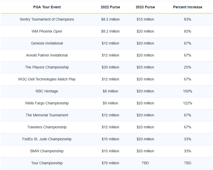The width and height of the screenshot is (213, 170).
Task: Click the $25 million Players Championship 2023 purse
Action: tap(145, 67)
